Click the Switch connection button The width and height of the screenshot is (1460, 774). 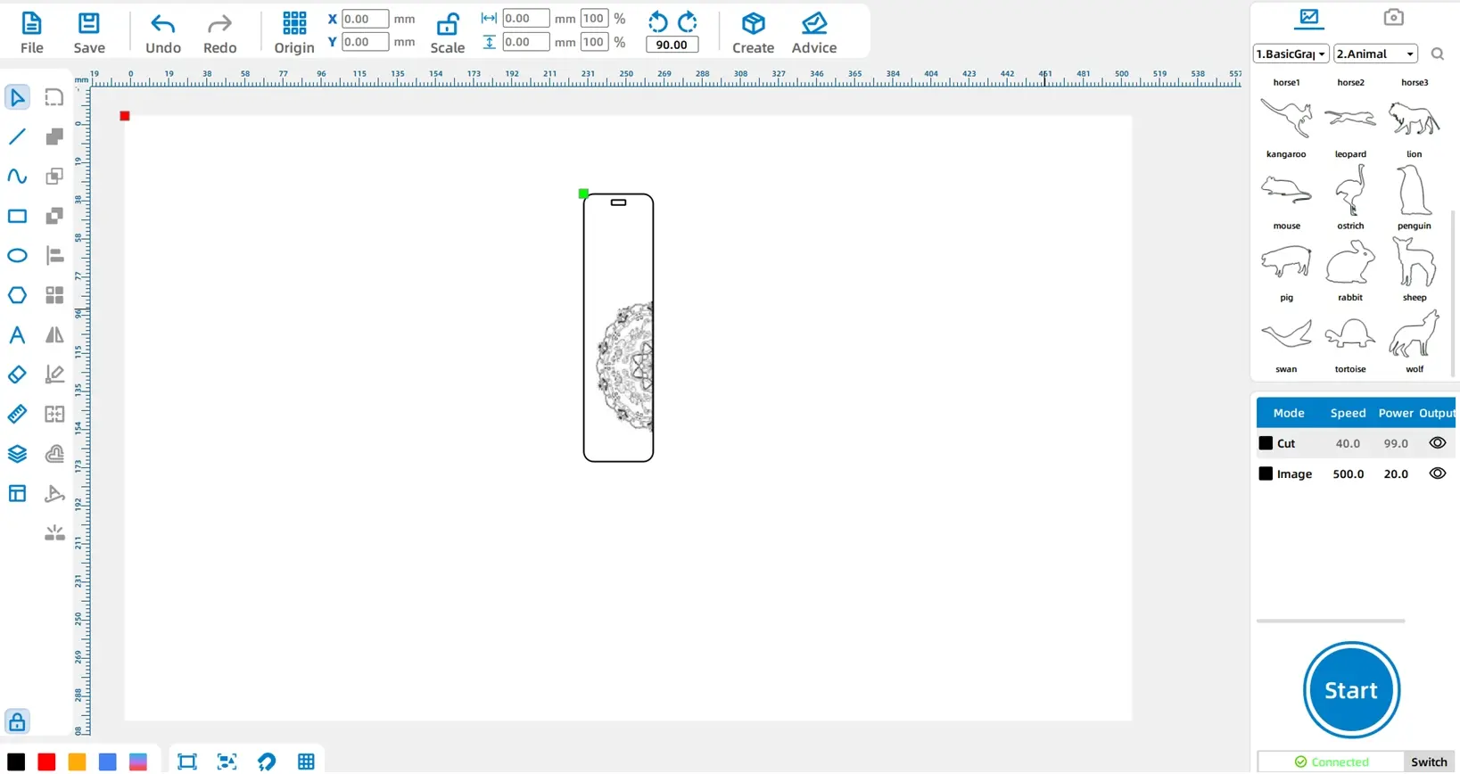(1429, 762)
